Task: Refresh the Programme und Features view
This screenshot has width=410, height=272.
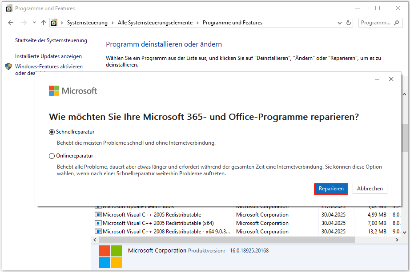Action: [349, 23]
